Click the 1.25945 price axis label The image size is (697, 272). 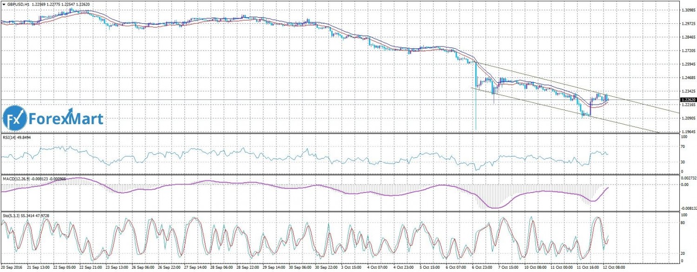click(687, 64)
